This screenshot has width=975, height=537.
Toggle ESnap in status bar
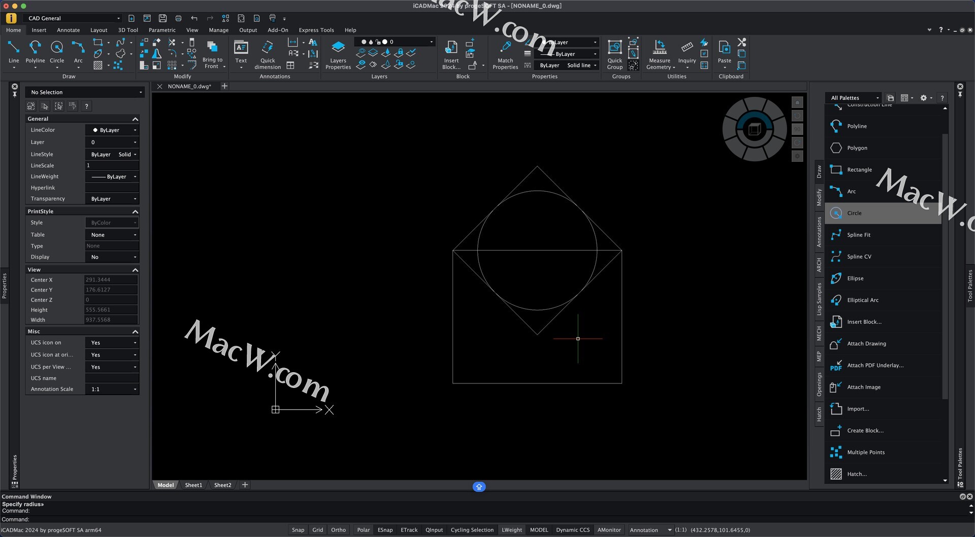(x=385, y=530)
